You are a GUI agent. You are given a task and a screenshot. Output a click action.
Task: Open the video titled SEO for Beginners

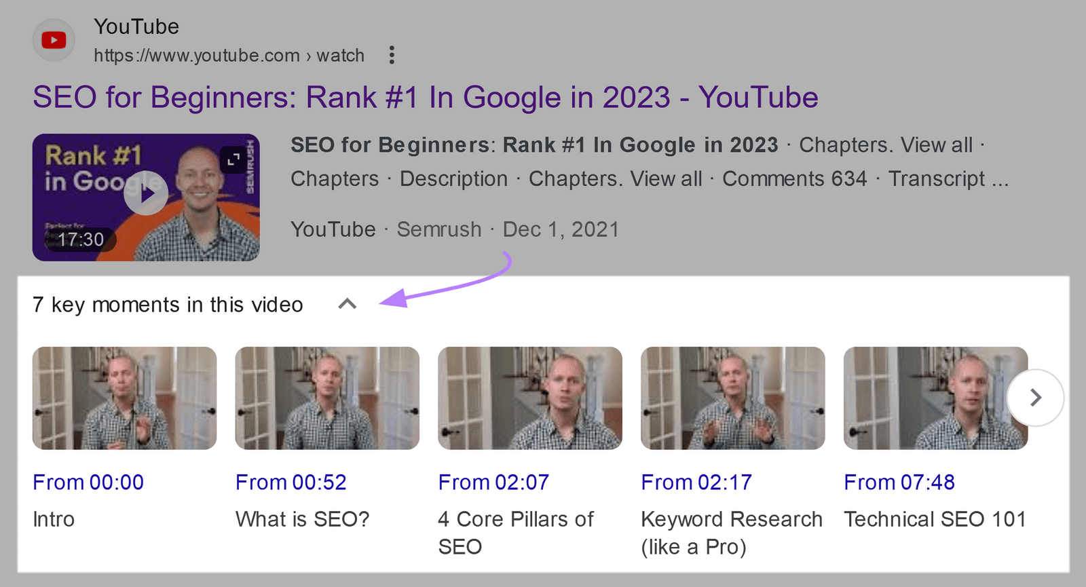tap(426, 97)
